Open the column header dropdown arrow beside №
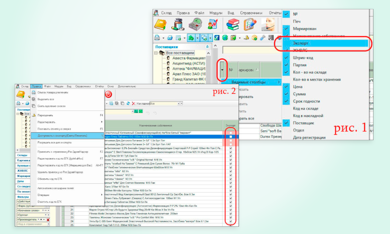 (x=222, y=69)
